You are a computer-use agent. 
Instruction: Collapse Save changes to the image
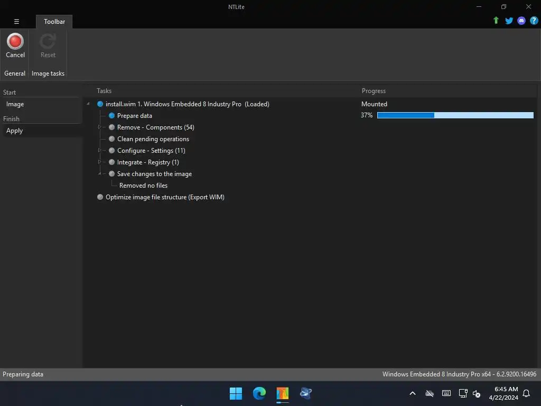(100, 173)
